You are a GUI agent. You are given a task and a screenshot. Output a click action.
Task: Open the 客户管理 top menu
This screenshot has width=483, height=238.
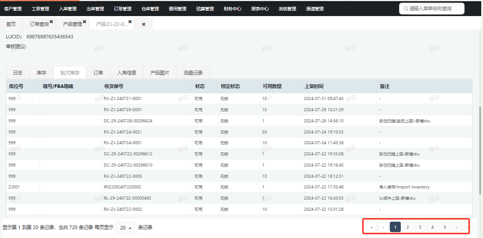(13, 9)
